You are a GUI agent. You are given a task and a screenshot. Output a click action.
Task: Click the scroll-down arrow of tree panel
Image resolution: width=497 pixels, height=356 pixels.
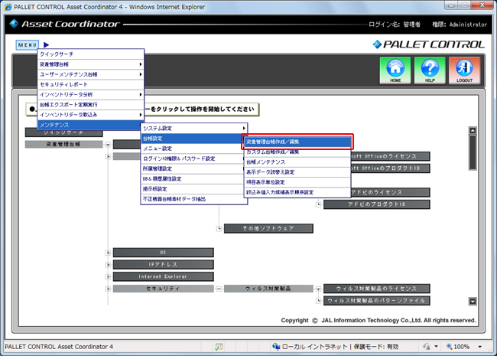point(473,301)
